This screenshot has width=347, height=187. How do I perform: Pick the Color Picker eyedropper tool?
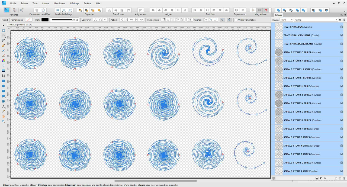(x=4, y=111)
